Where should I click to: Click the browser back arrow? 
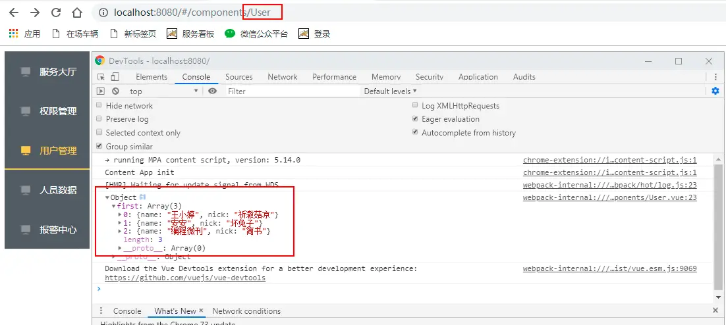coord(14,12)
